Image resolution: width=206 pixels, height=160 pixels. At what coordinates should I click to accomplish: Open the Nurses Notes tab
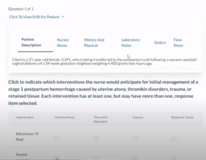point(62,43)
